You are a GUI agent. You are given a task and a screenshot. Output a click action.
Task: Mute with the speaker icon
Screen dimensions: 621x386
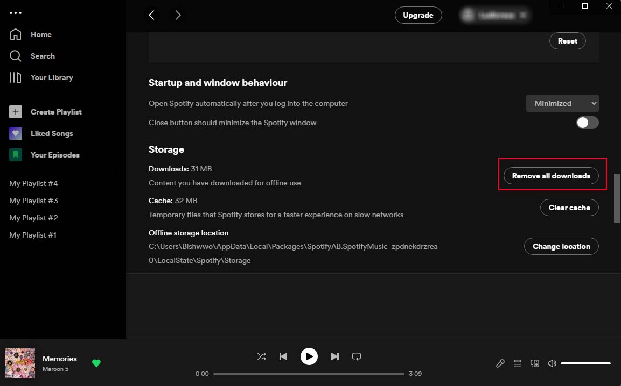552,363
